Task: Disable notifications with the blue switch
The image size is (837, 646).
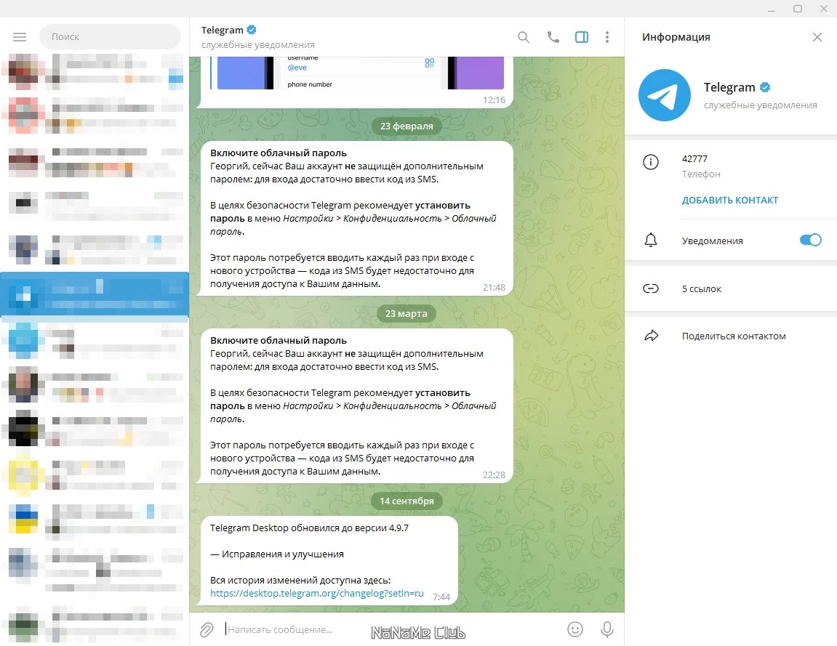Action: tap(809, 240)
